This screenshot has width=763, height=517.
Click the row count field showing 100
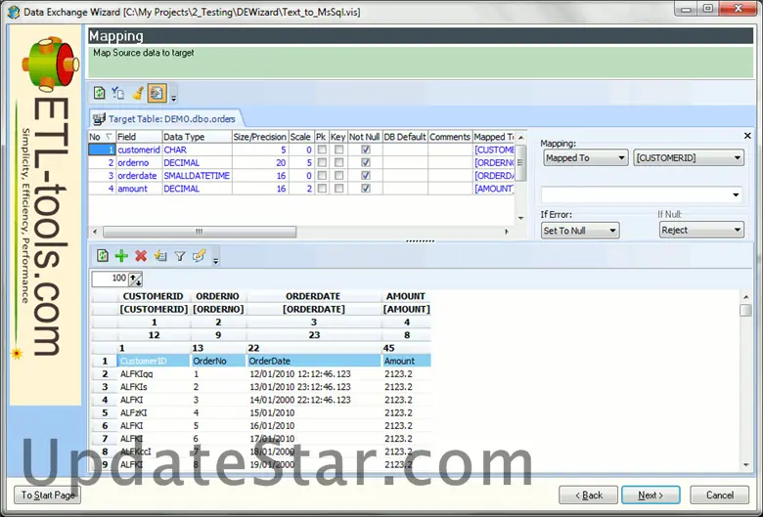(x=110, y=279)
